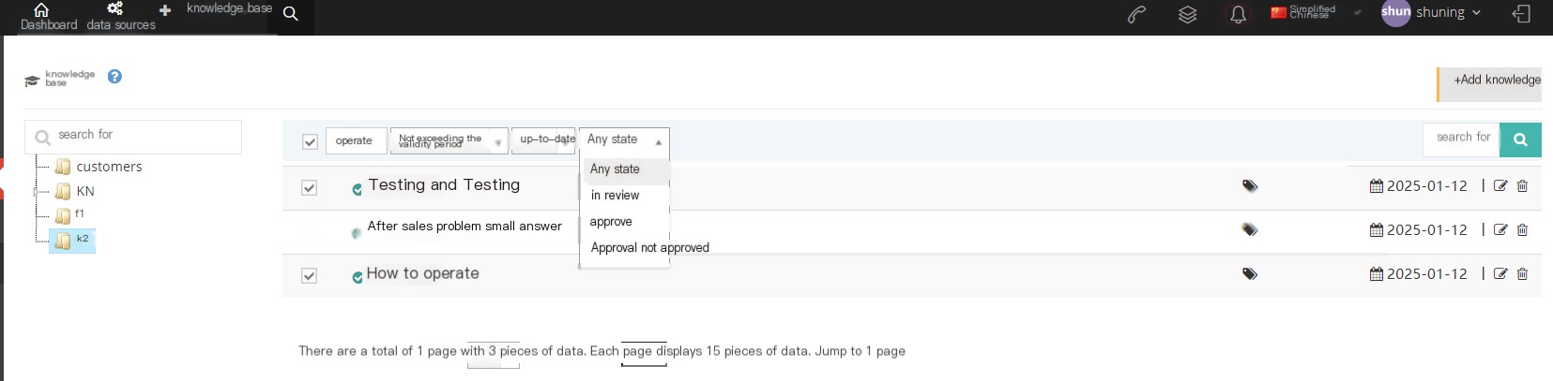Toggle the select-all checkbox in toolbar
1553x381 pixels.
pos(310,141)
